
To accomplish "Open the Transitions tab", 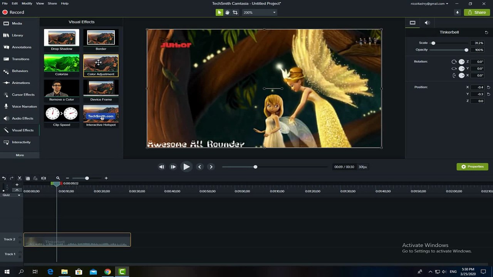I will click(20, 59).
